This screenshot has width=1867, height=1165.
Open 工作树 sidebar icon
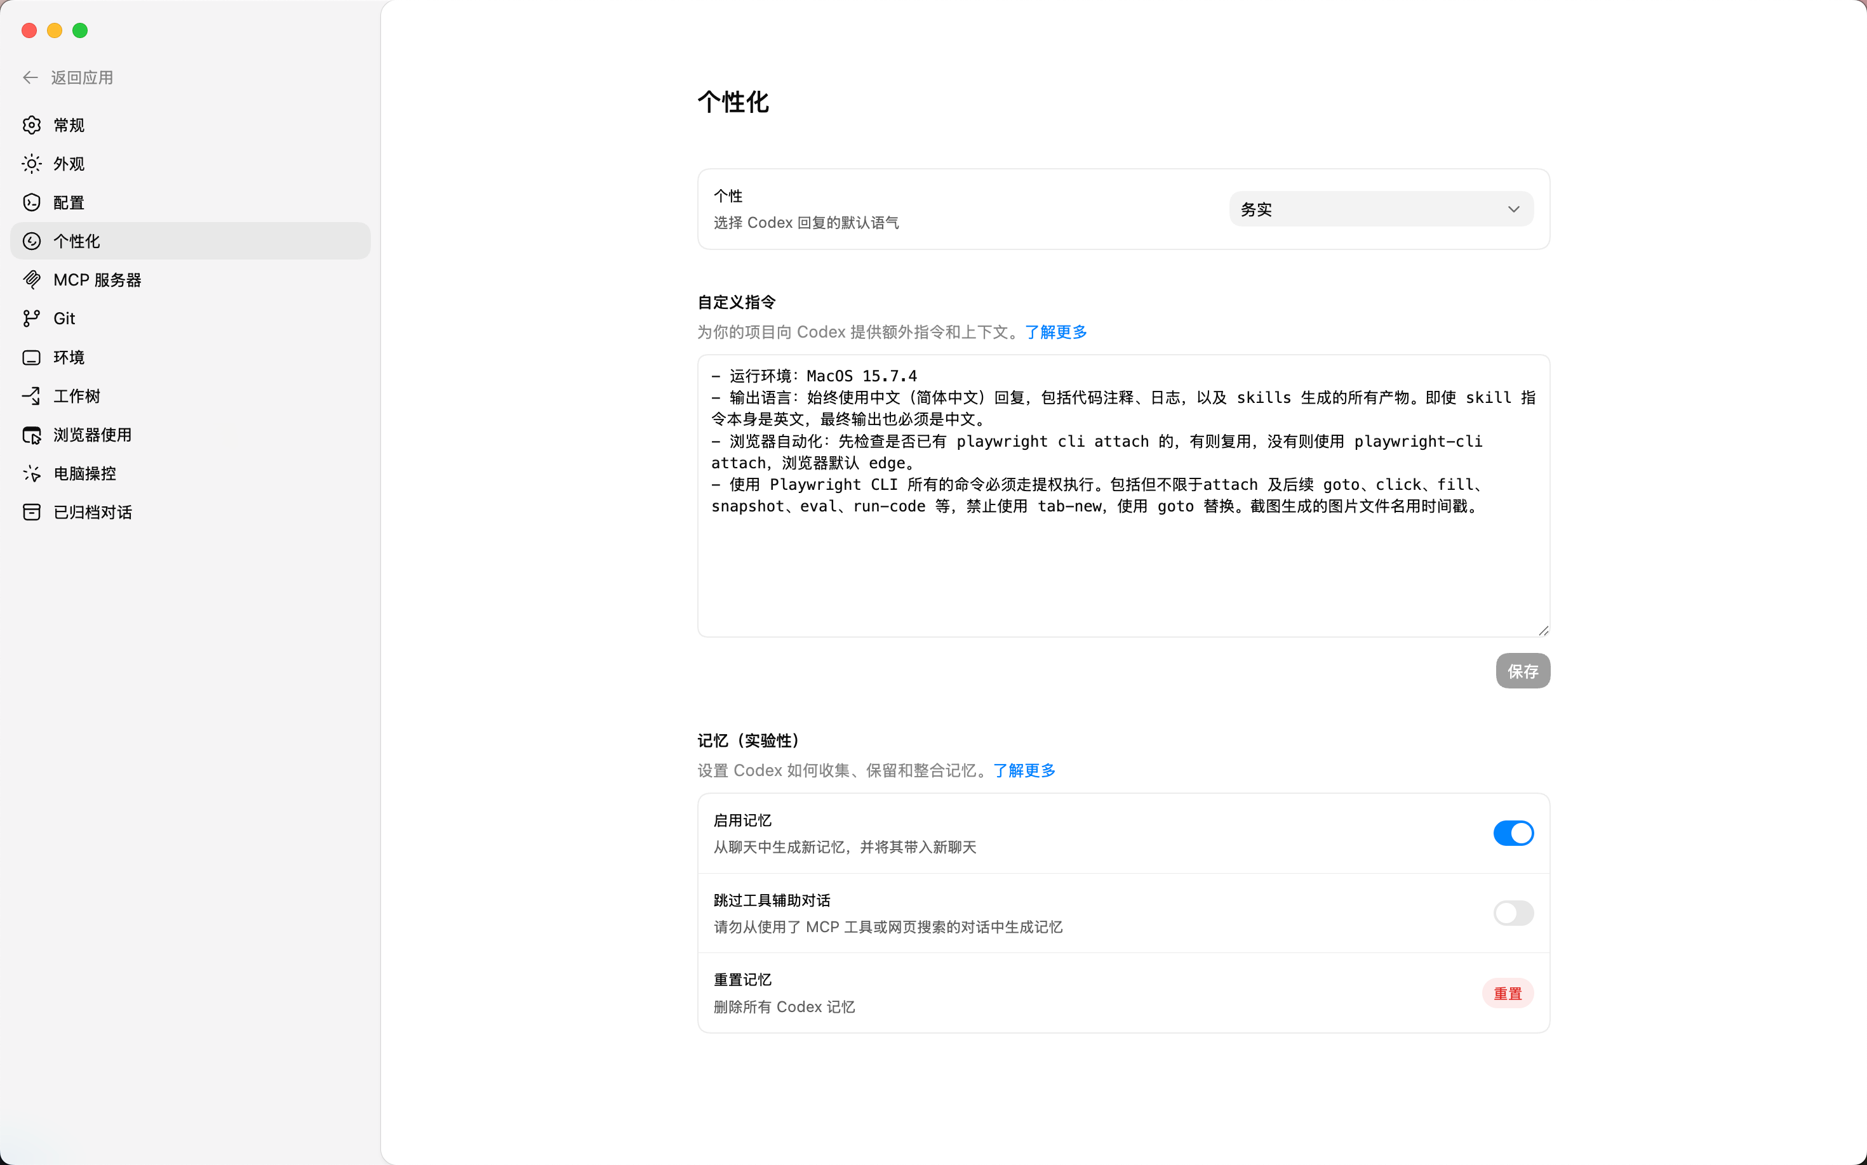pos(32,396)
